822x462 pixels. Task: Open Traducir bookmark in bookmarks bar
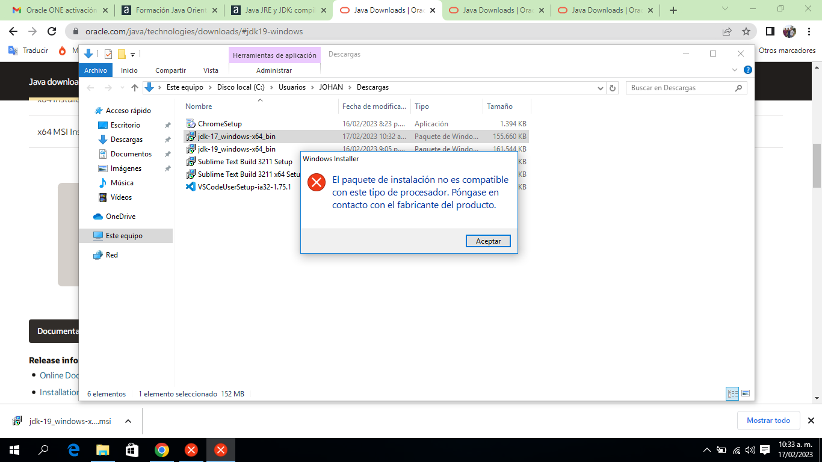point(28,51)
